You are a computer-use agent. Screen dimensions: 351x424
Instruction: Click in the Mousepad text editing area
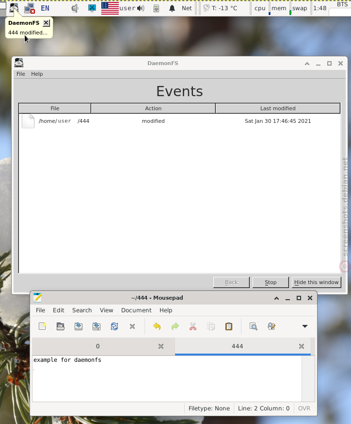(x=167, y=378)
